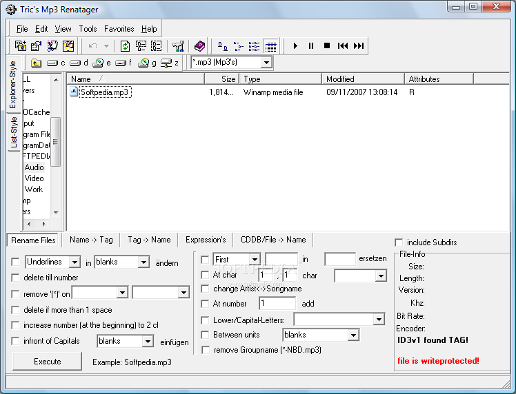This screenshot has width=516, height=394.
Task: Pause playback
Action: (311, 46)
